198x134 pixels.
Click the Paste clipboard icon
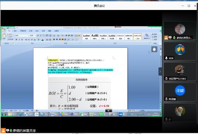4,36
